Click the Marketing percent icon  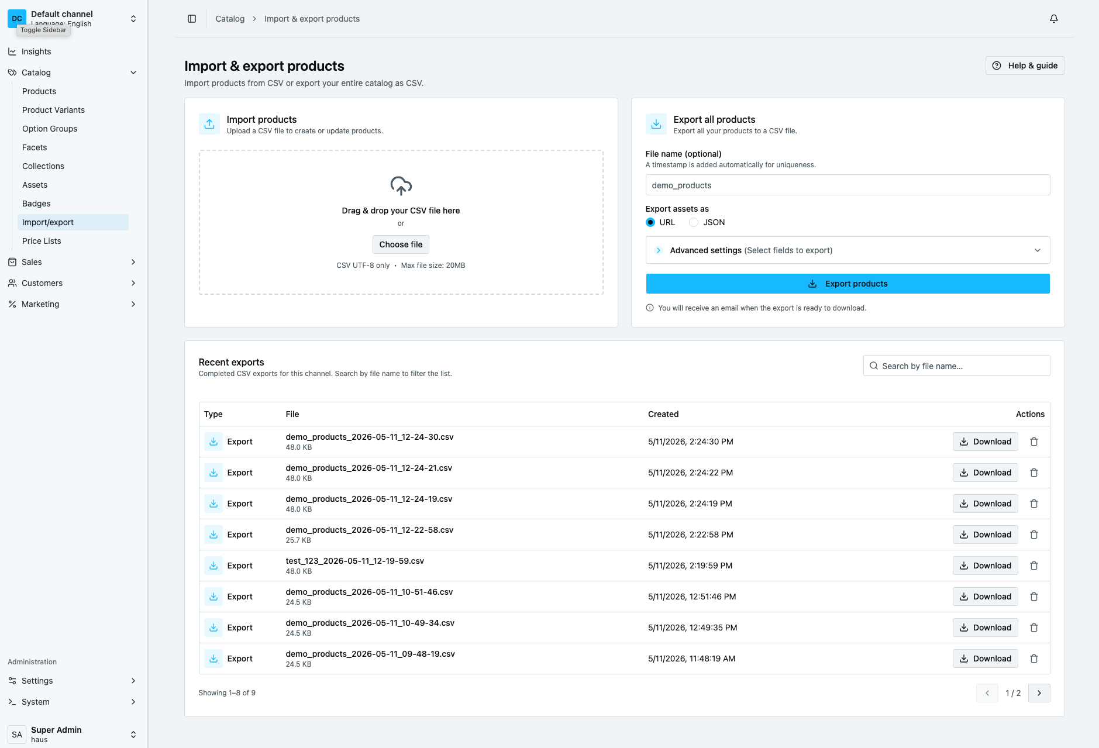click(x=12, y=304)
